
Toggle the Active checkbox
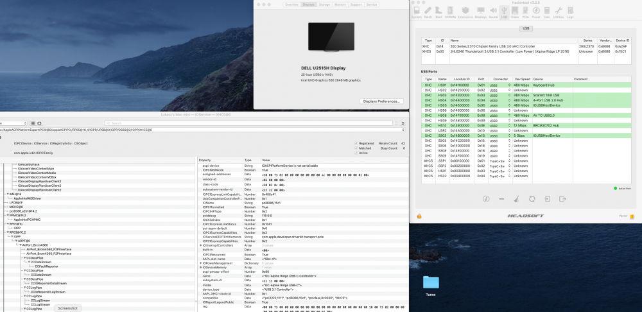(x=356, y=153)
